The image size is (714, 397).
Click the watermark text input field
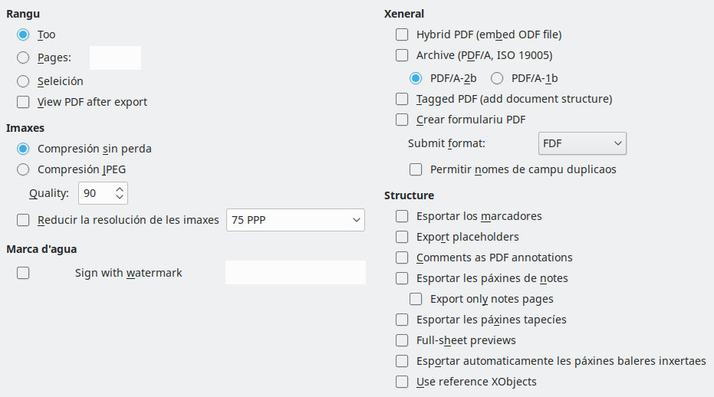295,273
